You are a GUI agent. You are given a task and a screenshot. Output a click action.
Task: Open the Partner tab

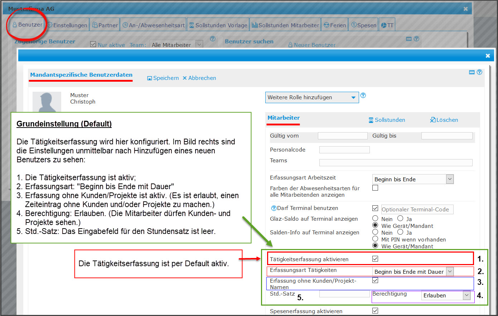[x=105, y=25]
